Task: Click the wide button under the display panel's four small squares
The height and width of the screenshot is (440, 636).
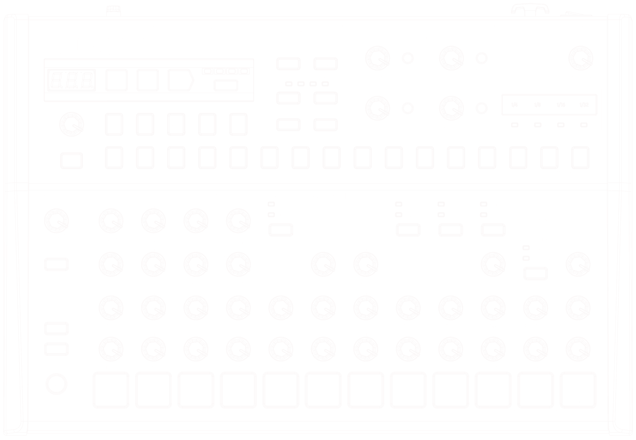Action: pyautogui.click(x=226, y=85)
